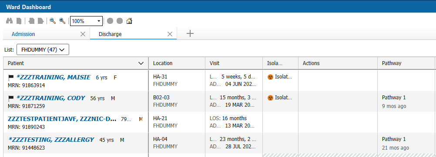Switch to the Admission tab
The width and height of the screenshot is (436, 157).
point(23,34)
